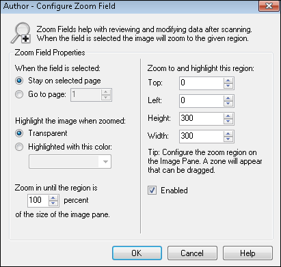Confirm settings with the OK button
281x267 pixels.
pyautogui.click(x=137, y=253)
